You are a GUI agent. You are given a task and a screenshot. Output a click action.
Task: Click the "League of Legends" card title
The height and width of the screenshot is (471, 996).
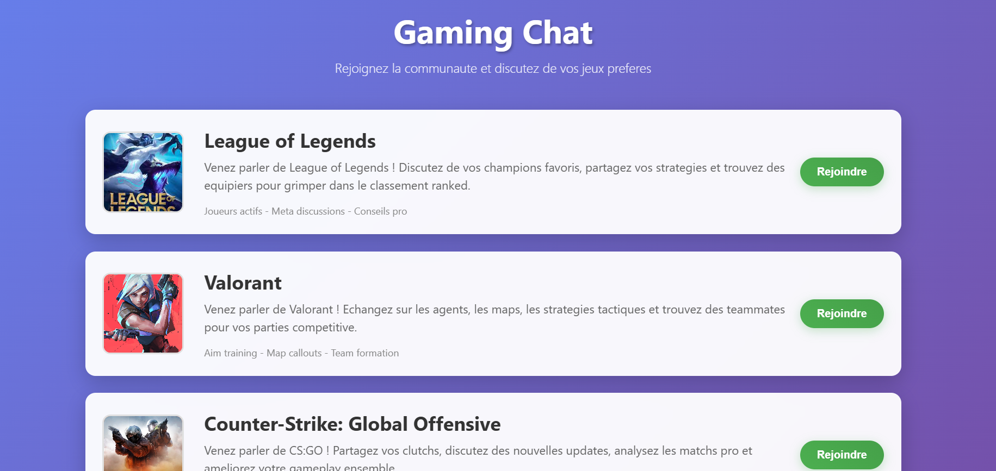(x=290, y=141)
